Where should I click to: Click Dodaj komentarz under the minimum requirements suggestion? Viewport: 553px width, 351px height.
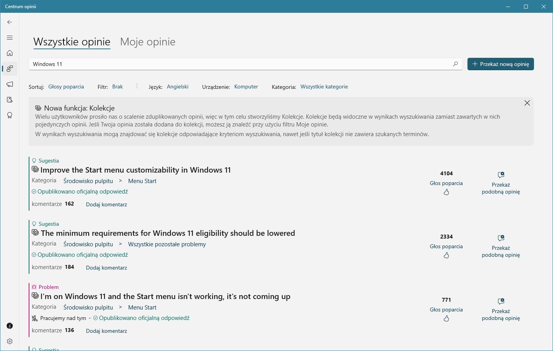(106, 268)
